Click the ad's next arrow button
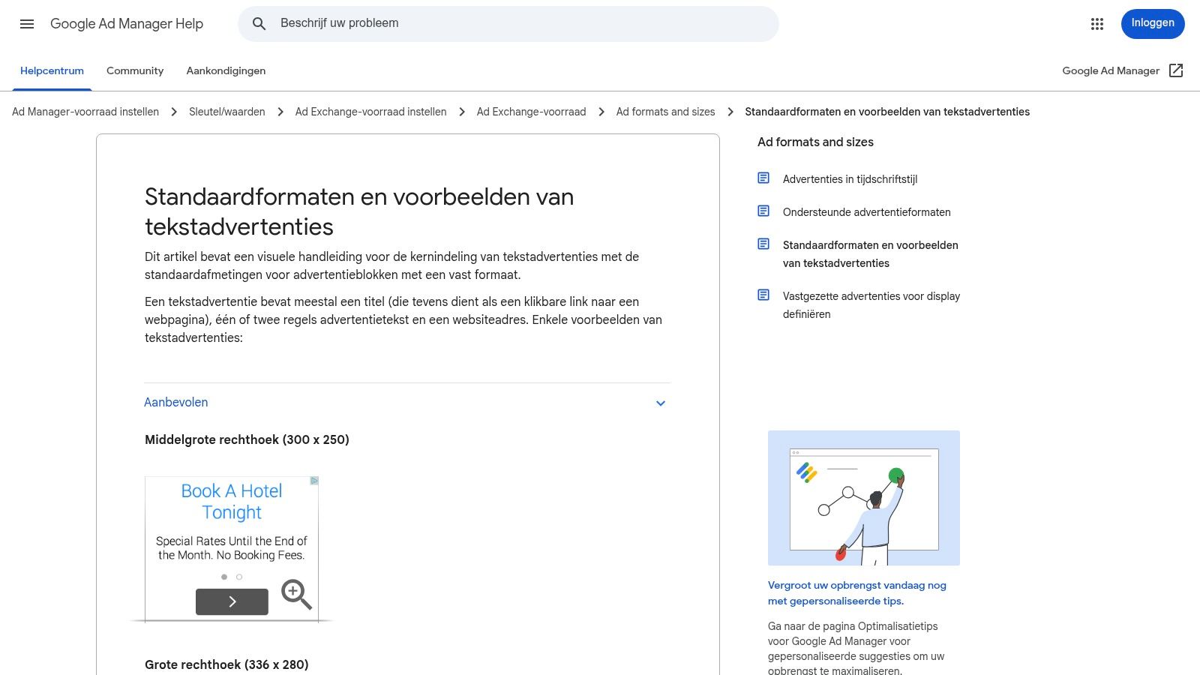Viewport: 1200px width, 675px height. (x=232, y=601)
